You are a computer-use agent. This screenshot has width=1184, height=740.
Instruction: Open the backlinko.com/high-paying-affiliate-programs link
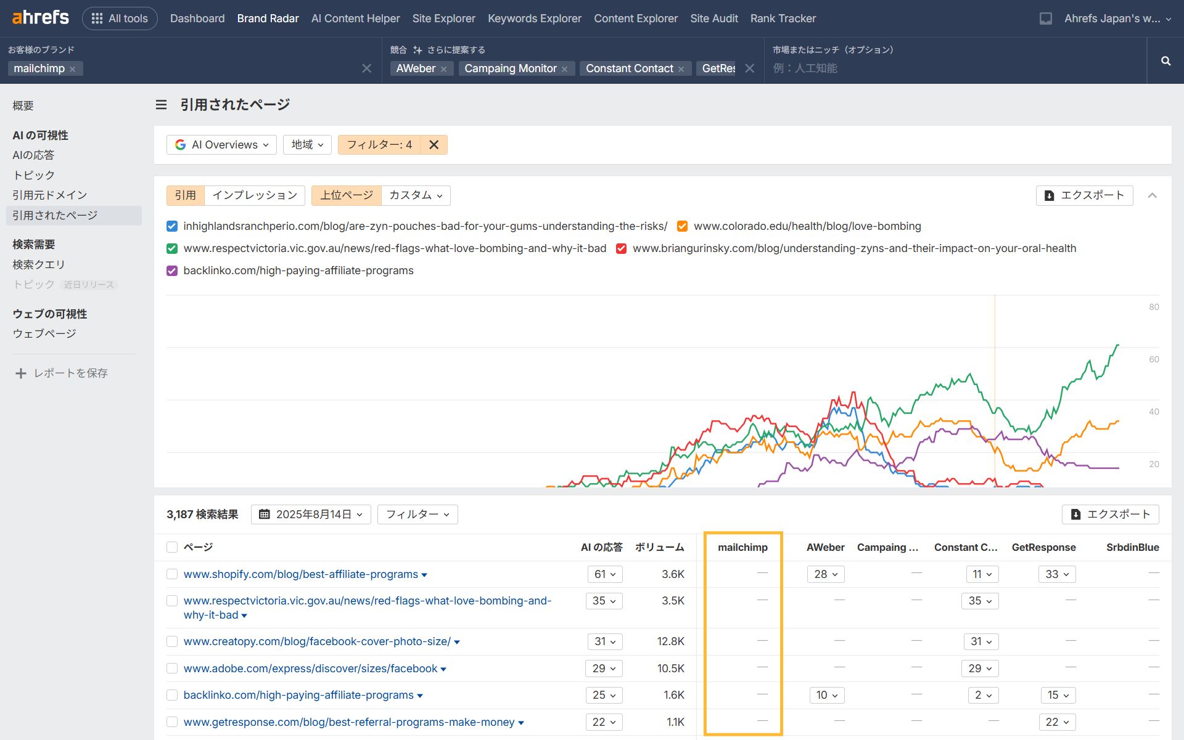click(x=298, y=694)
